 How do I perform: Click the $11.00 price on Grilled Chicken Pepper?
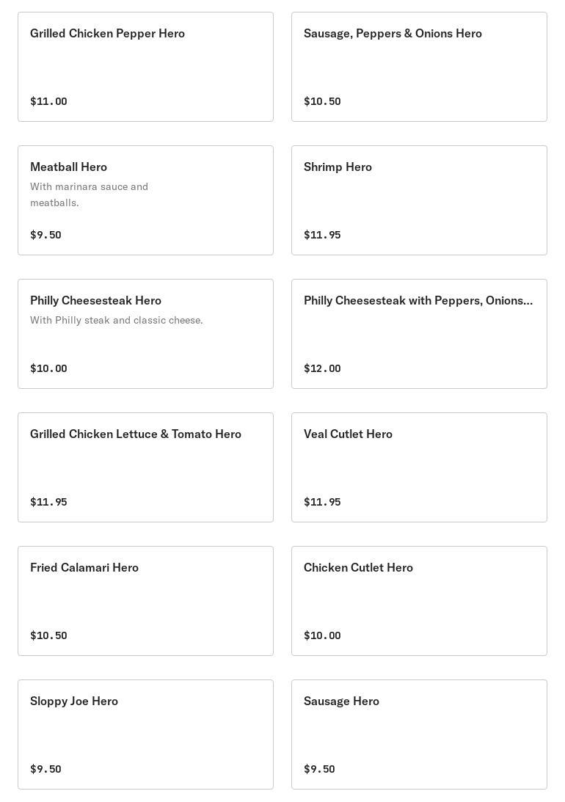pyautogui.click(x=48, y=101)
